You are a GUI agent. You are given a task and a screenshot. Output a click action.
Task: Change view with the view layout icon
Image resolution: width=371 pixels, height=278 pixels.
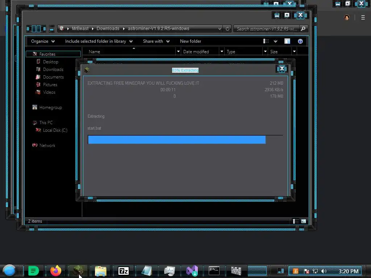tap(266, 41)
